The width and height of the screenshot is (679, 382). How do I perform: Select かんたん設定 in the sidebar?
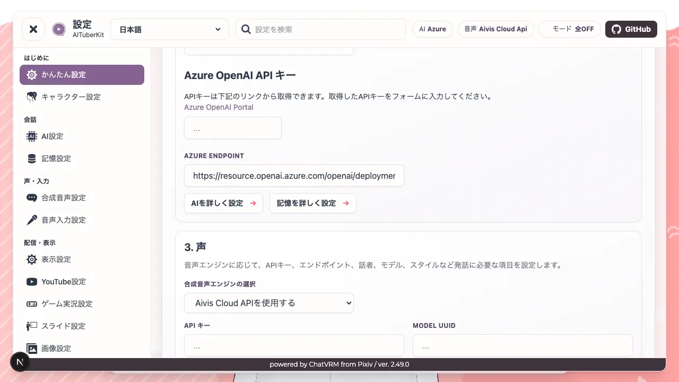coord(82,75)
